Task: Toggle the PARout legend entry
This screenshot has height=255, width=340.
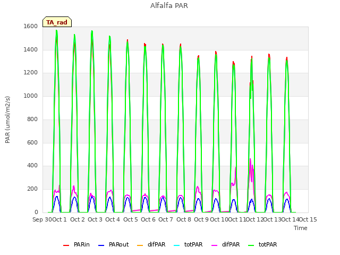Action: click(x=113, y=244)
